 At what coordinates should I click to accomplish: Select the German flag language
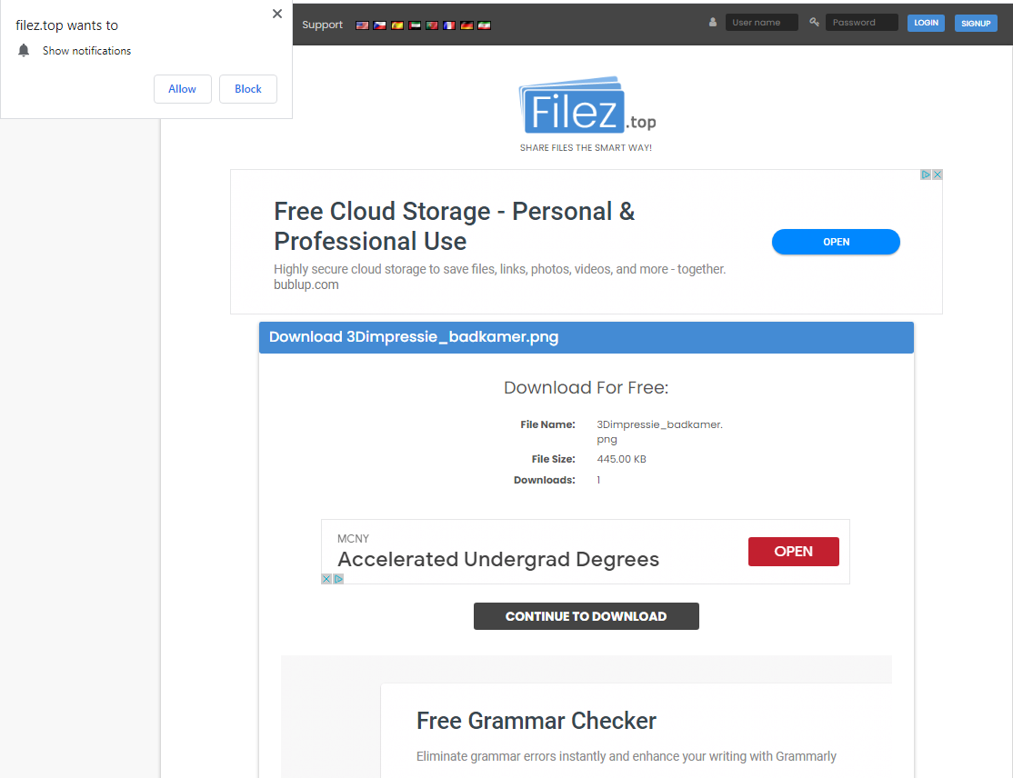click(466, 25)
